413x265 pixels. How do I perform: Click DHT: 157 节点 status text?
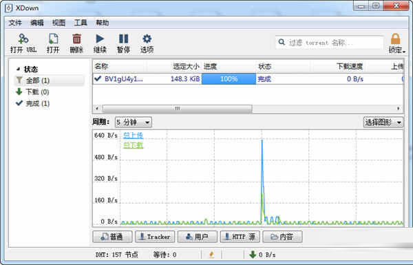(x=117, y=255)
